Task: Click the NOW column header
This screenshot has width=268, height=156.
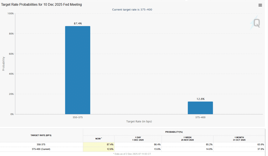Action: (98, 139)
